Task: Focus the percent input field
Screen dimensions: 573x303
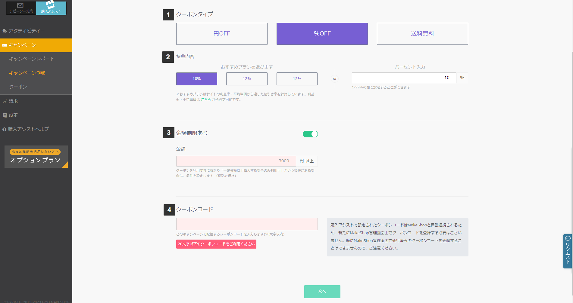Action: tap(404, 78)
